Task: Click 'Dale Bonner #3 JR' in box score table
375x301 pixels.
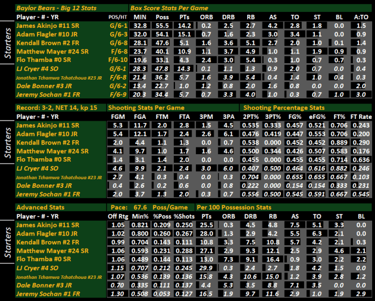Action: [44, 86]
